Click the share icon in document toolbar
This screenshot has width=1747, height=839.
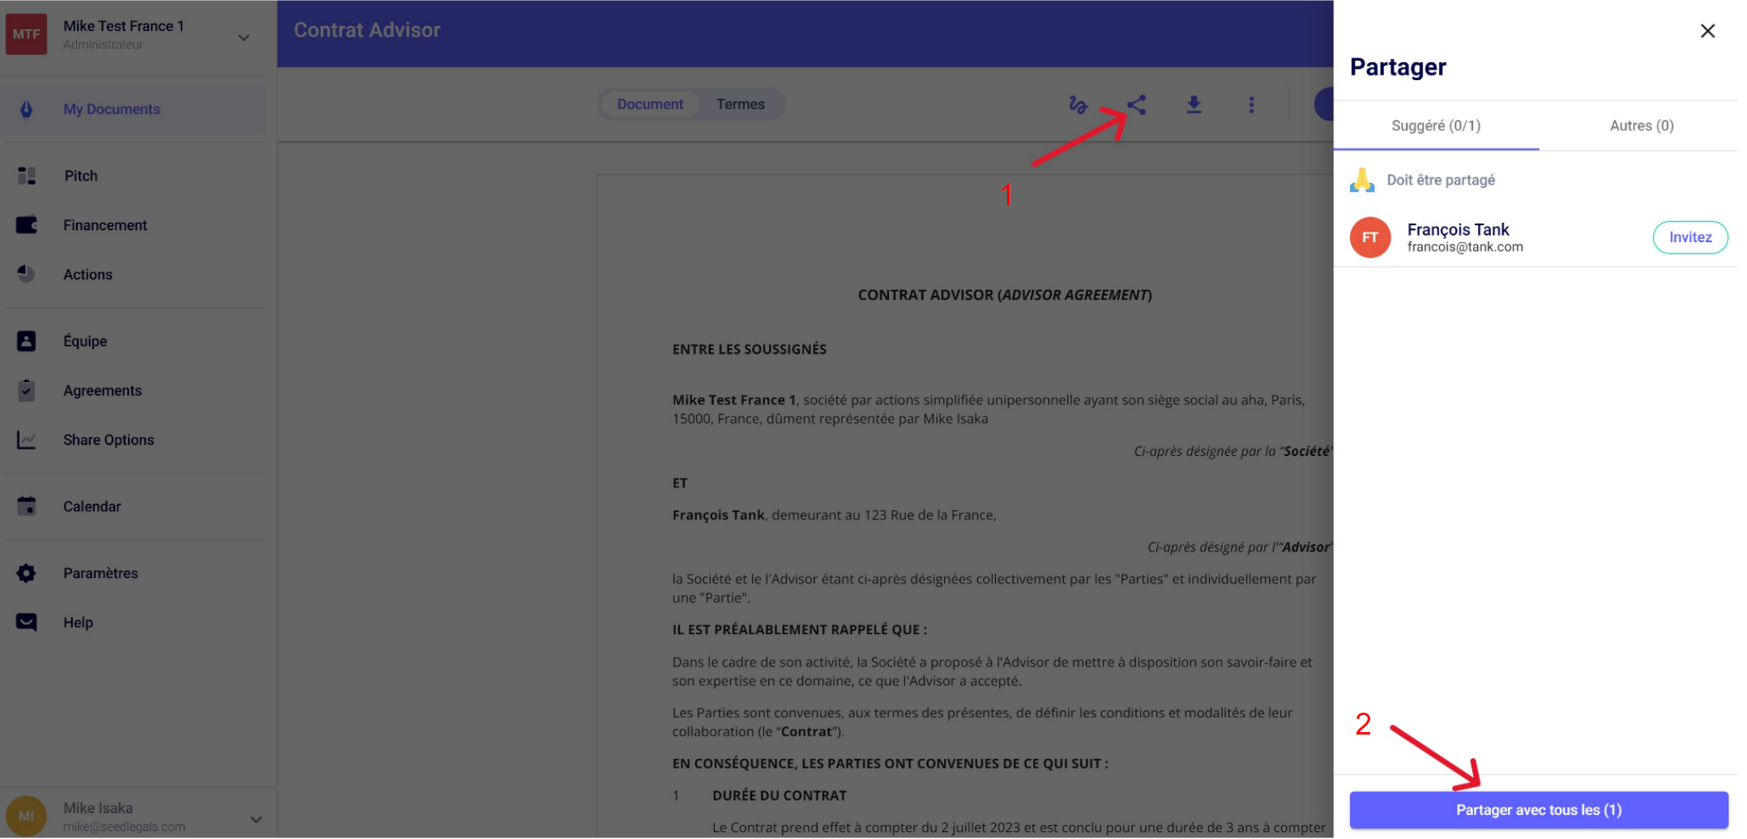pos(1136,105)
